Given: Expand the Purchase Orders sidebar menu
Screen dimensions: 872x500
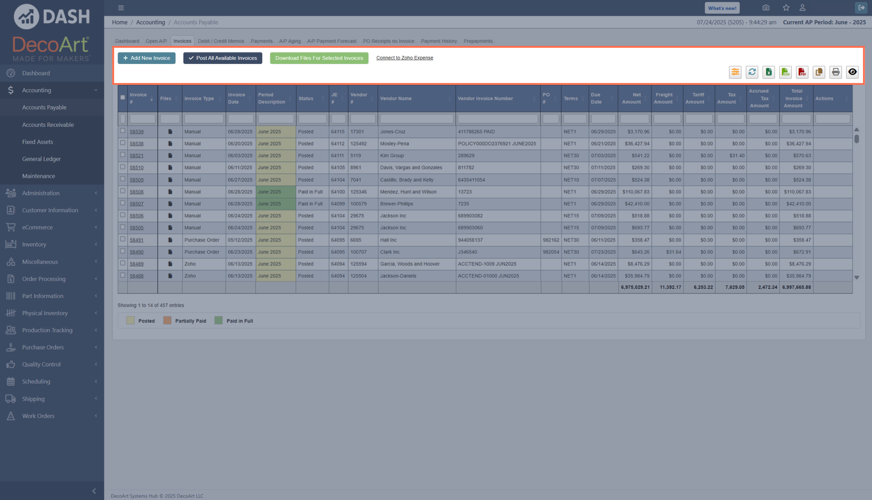Looking at the screenshot, I should [x=43, y=347].
